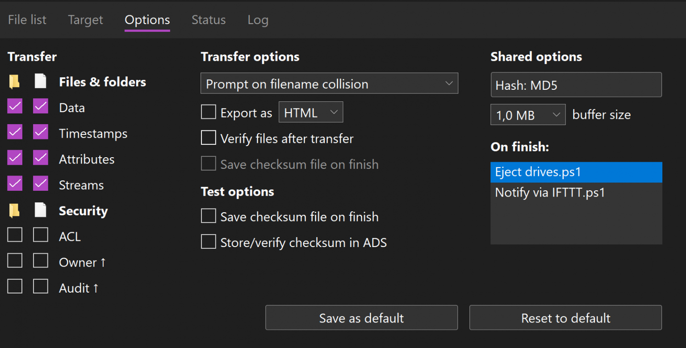
Task: Select 'Notify via IFTTT.ps1' in the On finish list
Action: 550,193
